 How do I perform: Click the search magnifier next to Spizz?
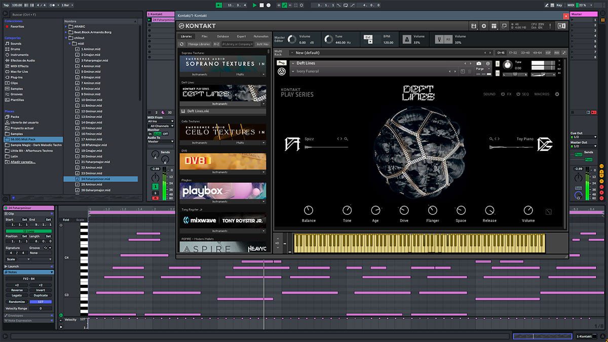click(346, 139)
